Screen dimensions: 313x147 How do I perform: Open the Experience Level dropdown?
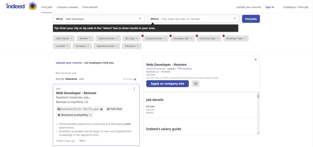pyautogui.click(x=107, y=46)
